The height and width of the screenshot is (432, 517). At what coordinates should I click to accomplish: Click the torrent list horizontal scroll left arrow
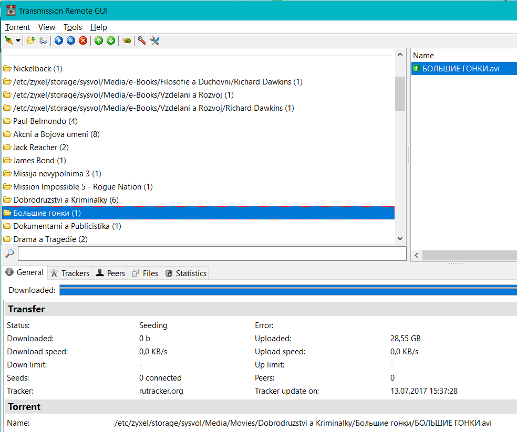417,256
